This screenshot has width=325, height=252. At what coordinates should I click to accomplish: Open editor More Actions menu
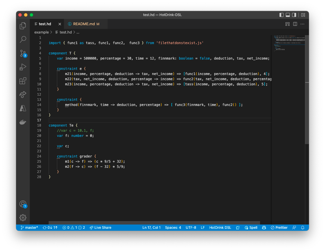tap(302, 24)
